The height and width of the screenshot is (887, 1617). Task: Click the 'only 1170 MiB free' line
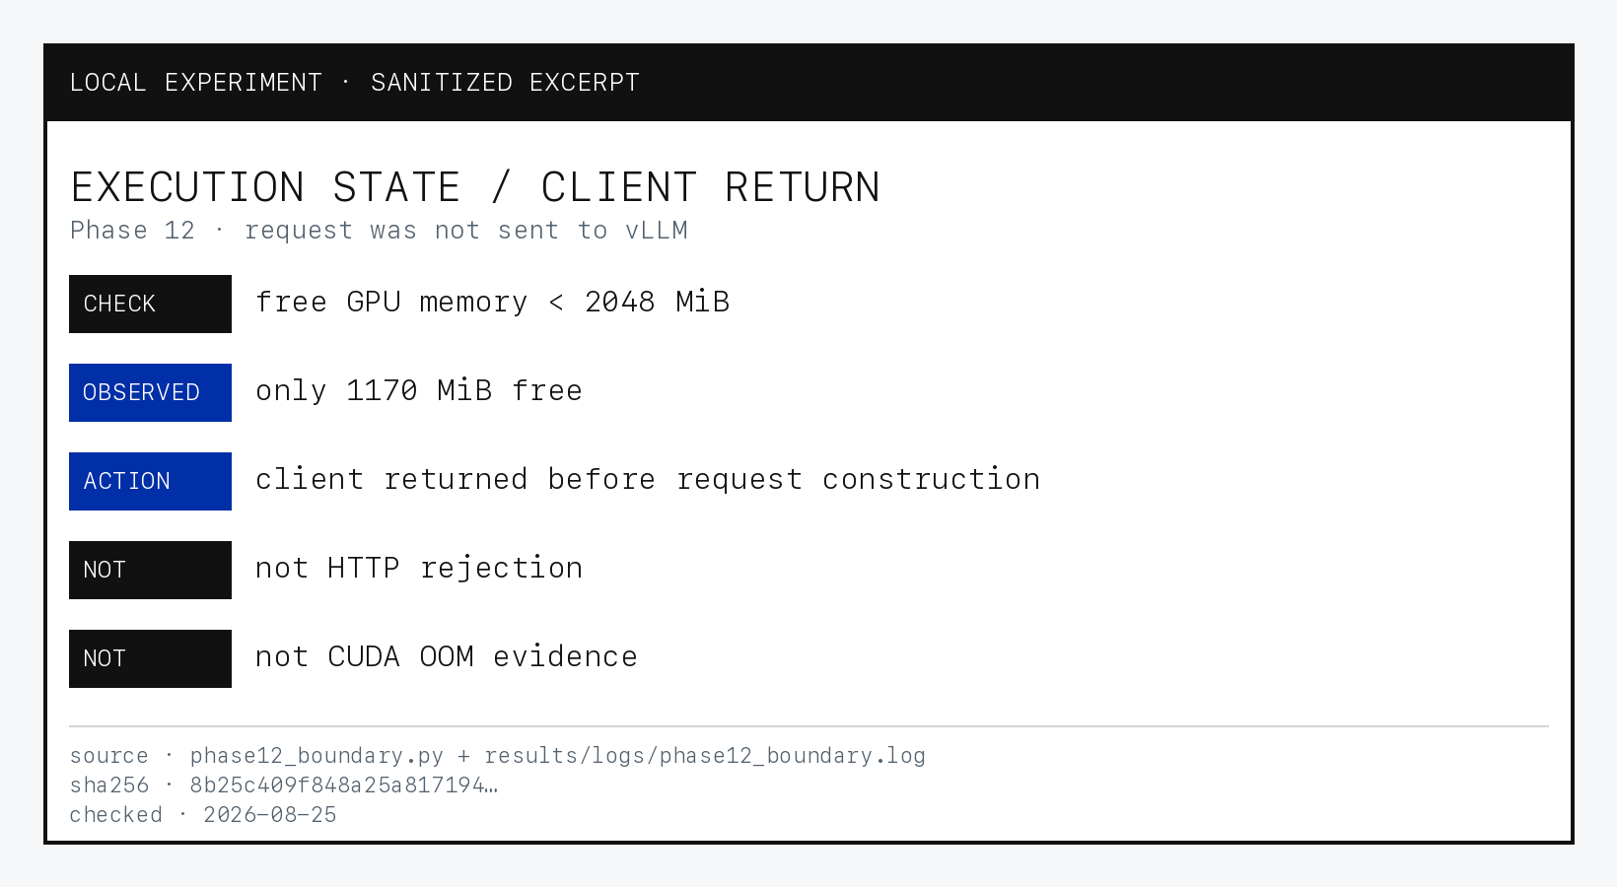tap(419, 390)
